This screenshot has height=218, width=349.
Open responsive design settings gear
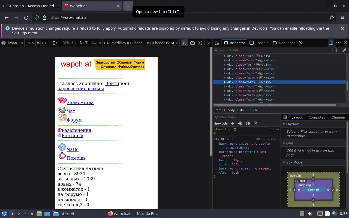pyautogui.click(x=200, y=43)
